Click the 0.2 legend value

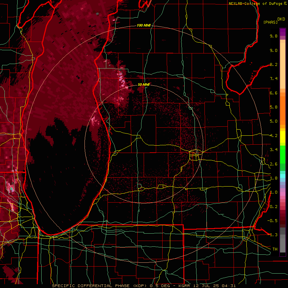pyautogui.click(x=274, y=207)
